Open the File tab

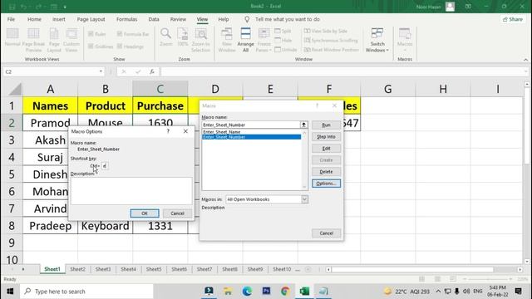click(11, 19)
